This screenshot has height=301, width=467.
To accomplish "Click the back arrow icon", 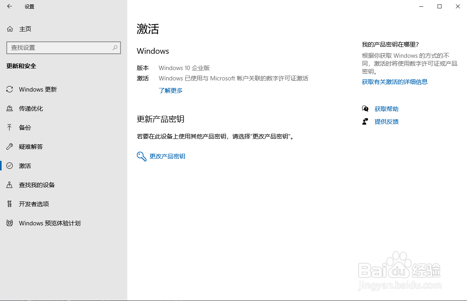I will [10, 6].
